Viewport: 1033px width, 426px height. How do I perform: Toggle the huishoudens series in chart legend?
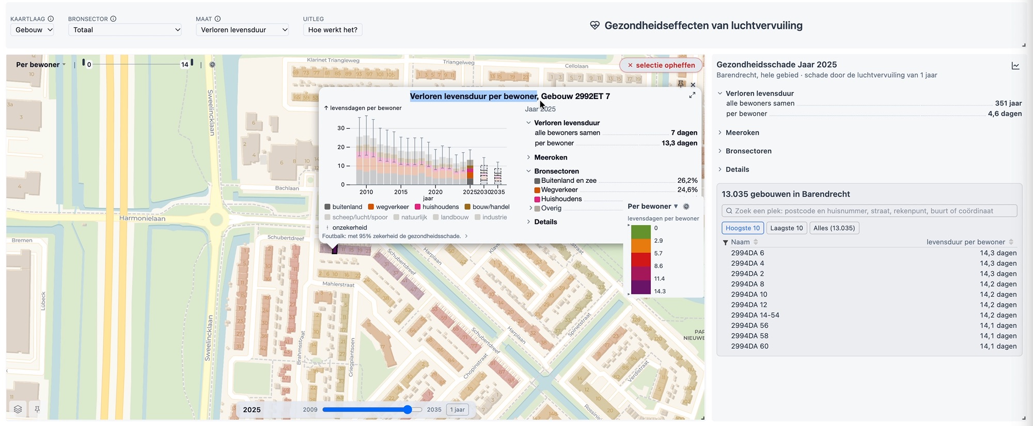tap(437, 207)
